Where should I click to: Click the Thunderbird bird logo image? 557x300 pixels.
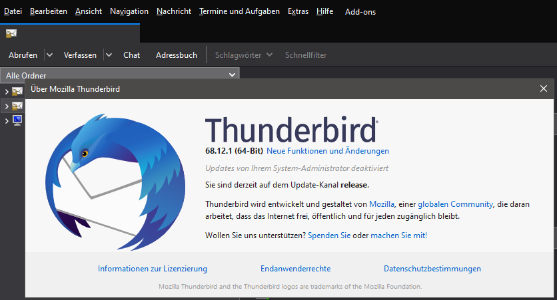[115, 182]
